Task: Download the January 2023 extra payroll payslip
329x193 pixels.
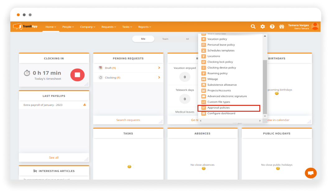Action: [x=85, y=105]
